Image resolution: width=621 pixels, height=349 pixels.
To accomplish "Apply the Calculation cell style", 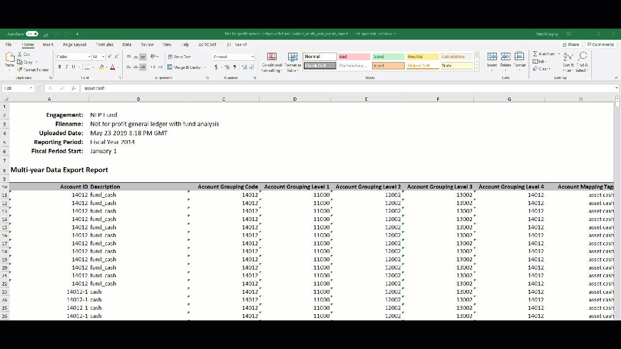I will point(457,57).
